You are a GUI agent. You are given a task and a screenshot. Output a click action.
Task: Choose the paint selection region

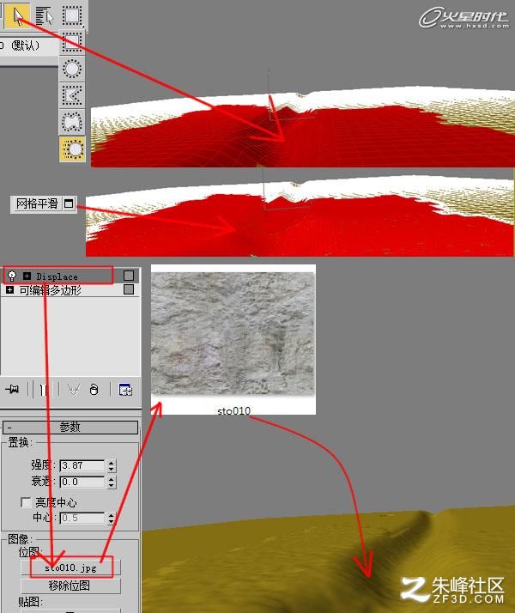tap(72, 149)
